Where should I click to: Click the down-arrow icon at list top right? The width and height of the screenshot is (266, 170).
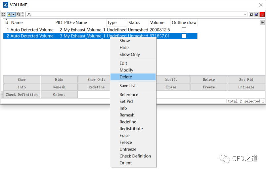(x=262, y=22)
